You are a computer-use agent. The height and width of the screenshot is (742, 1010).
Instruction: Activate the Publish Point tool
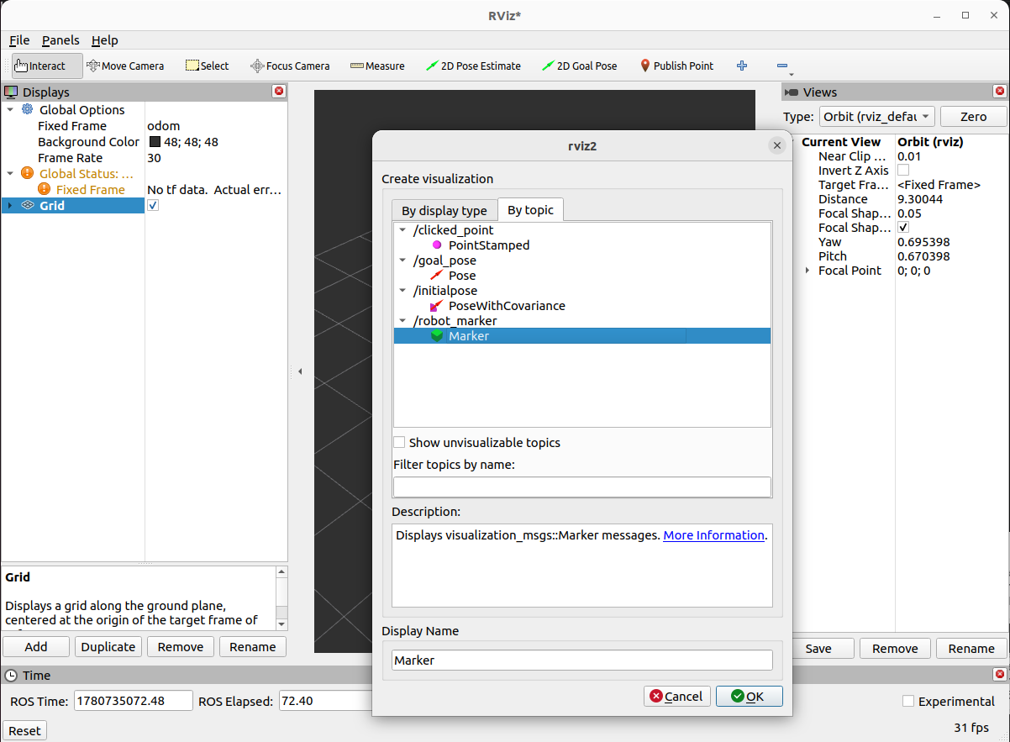pyautogui.click(x=677, y=66)
